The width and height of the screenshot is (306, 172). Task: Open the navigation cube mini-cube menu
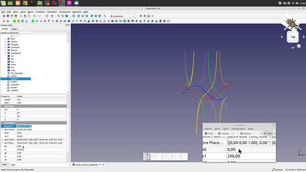(299, 46)
